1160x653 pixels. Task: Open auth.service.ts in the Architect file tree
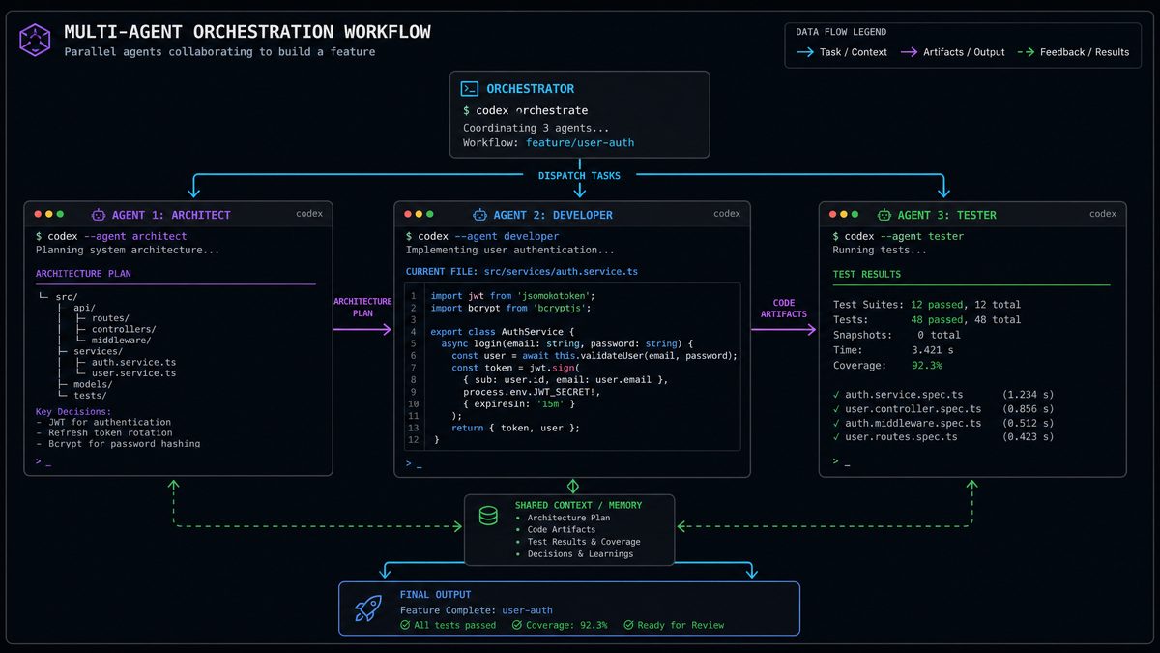(133, 362)
